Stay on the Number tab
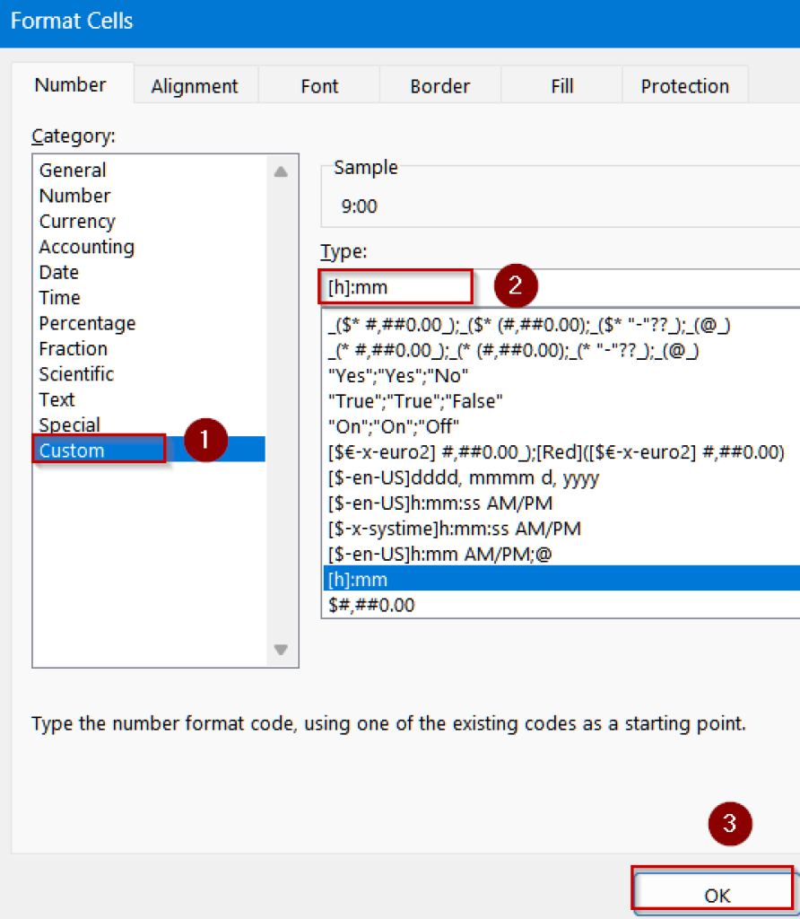This screenshot has height=919, width=800. click(70, 83)
